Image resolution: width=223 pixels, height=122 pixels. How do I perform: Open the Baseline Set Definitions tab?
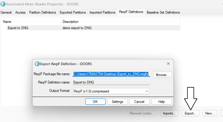163,12
